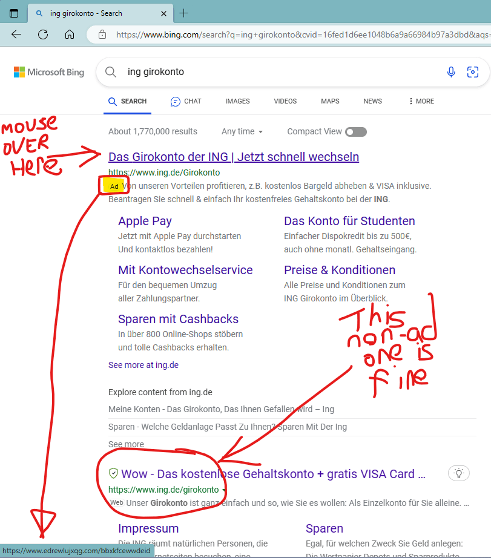Viewport: 491px width, 558px height.
Task: Open 'Preise & Konditionen' link
Action: pos(340,270)
